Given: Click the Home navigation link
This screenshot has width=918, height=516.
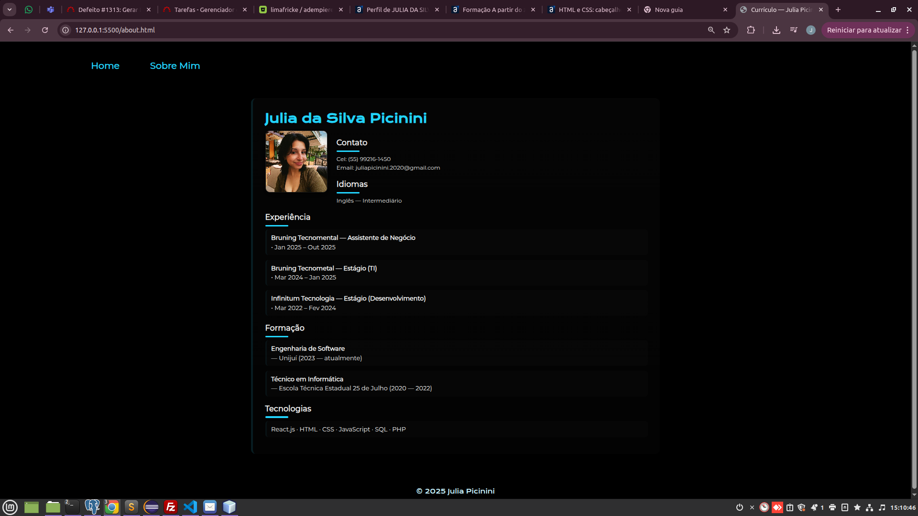Looking at the screenshot, I should click(x=105, y=66).
